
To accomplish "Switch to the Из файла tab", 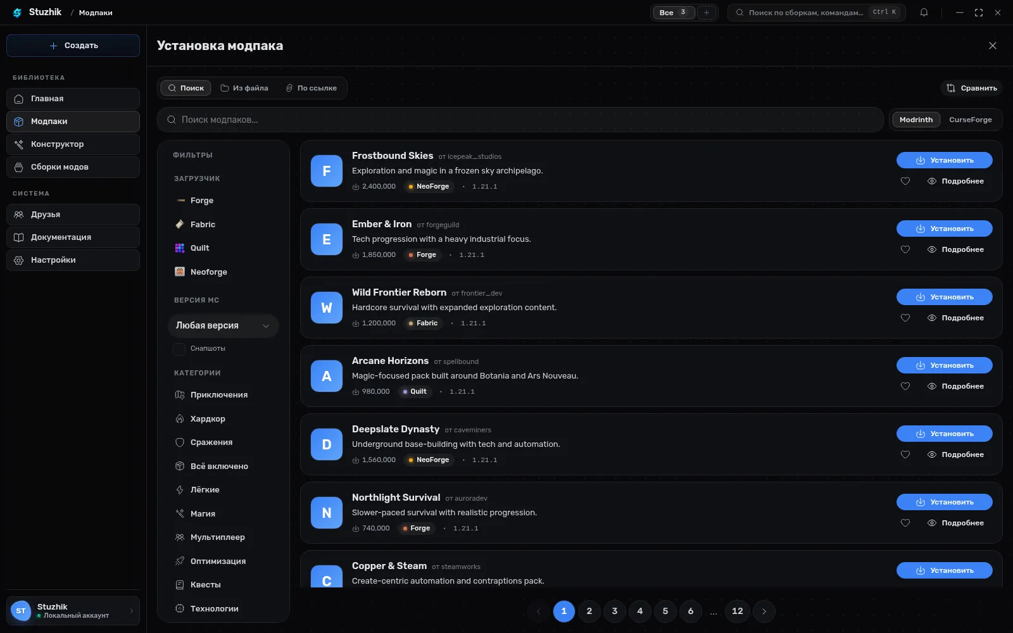I will click(x=244, y=88).
